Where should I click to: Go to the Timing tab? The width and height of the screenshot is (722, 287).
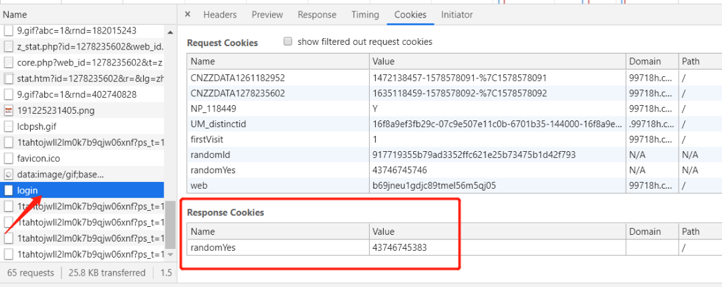365,15
